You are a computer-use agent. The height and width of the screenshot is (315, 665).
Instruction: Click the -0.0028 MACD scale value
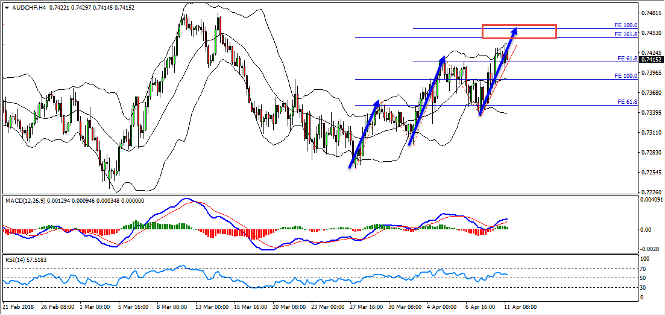pos(650,249)
